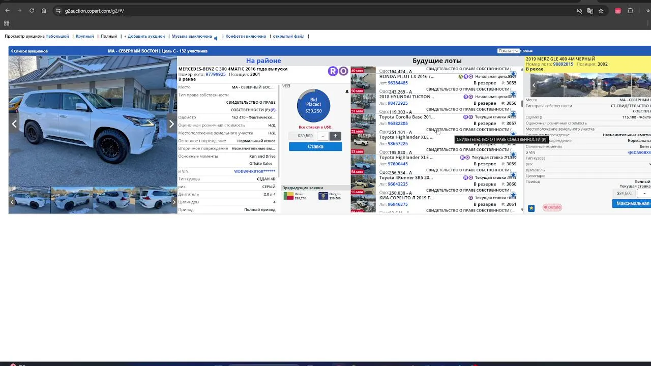Switch auction view to 'Небольшой'
This screenshot has height=366, width=651.
tap(57, 37)
